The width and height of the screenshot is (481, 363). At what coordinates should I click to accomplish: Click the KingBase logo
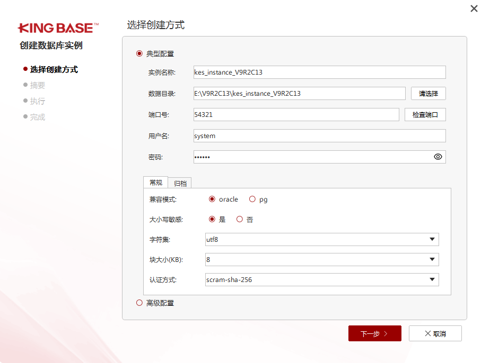(x=58, y=28)
